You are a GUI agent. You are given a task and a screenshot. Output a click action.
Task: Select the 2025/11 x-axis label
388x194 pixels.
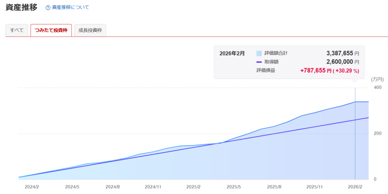pos(314,187)
